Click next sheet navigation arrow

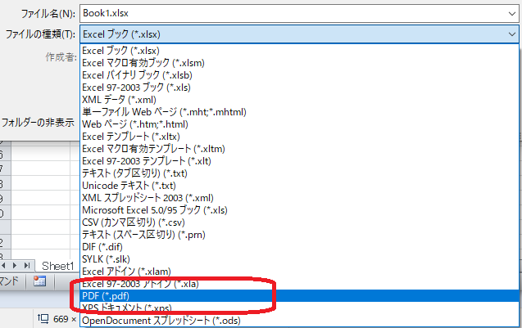(15, 266)
